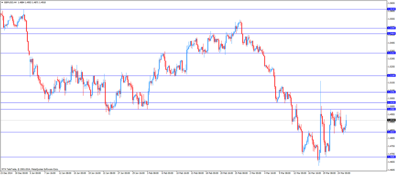
Task: Select the 1.5096 horizontal line price label
Action: click(x=391, y=92)
